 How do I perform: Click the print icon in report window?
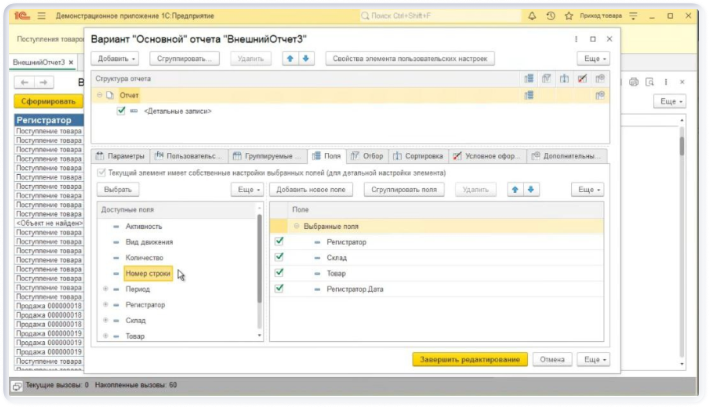coord(634,82)
